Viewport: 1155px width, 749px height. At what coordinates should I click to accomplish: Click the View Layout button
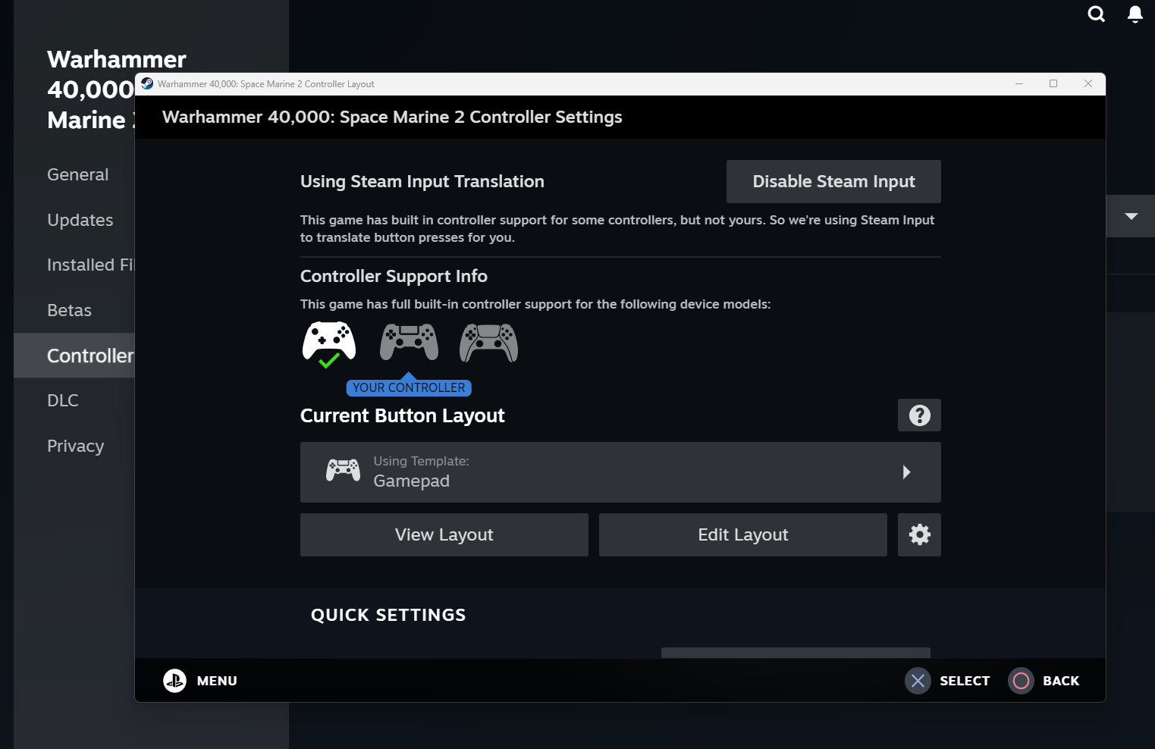tap(444, 535)
